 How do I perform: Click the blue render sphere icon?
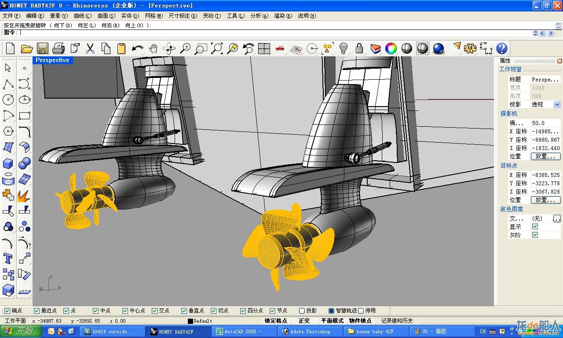pyautogui.click(x=439, y=48)
